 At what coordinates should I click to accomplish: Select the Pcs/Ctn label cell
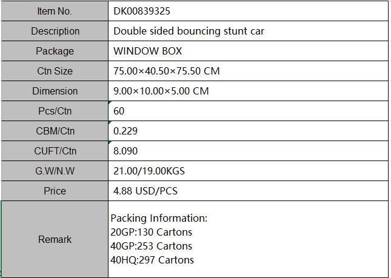(55, 111)
